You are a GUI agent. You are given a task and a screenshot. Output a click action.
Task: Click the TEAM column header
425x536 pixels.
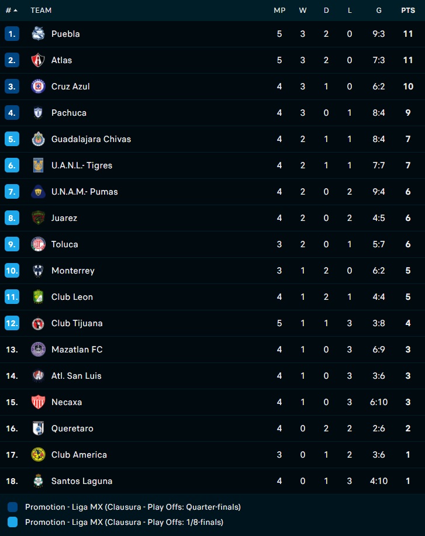click(41, 10)
